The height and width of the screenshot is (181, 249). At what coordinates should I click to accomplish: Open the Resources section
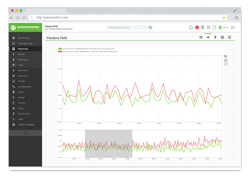[x=23, y=76]
